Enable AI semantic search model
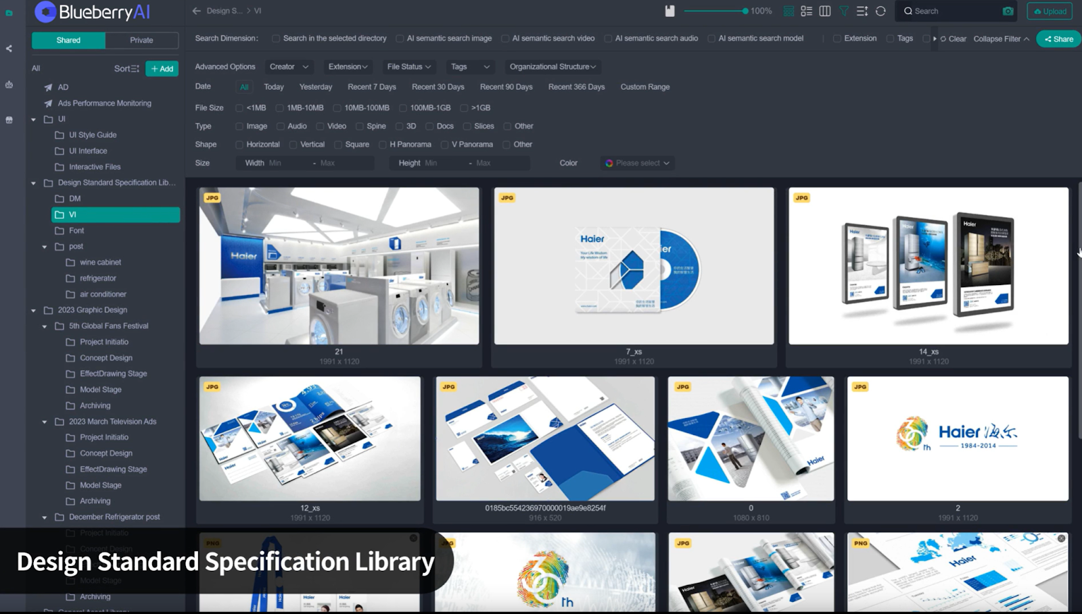 711,39
